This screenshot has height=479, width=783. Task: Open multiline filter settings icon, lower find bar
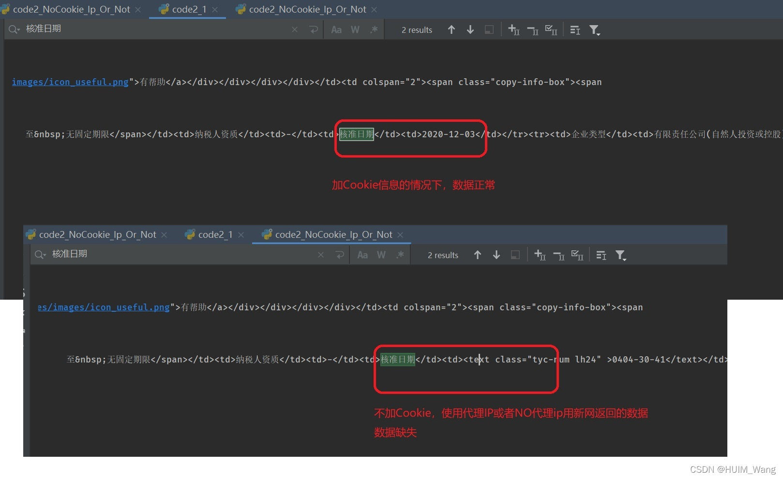coord(601,255)
